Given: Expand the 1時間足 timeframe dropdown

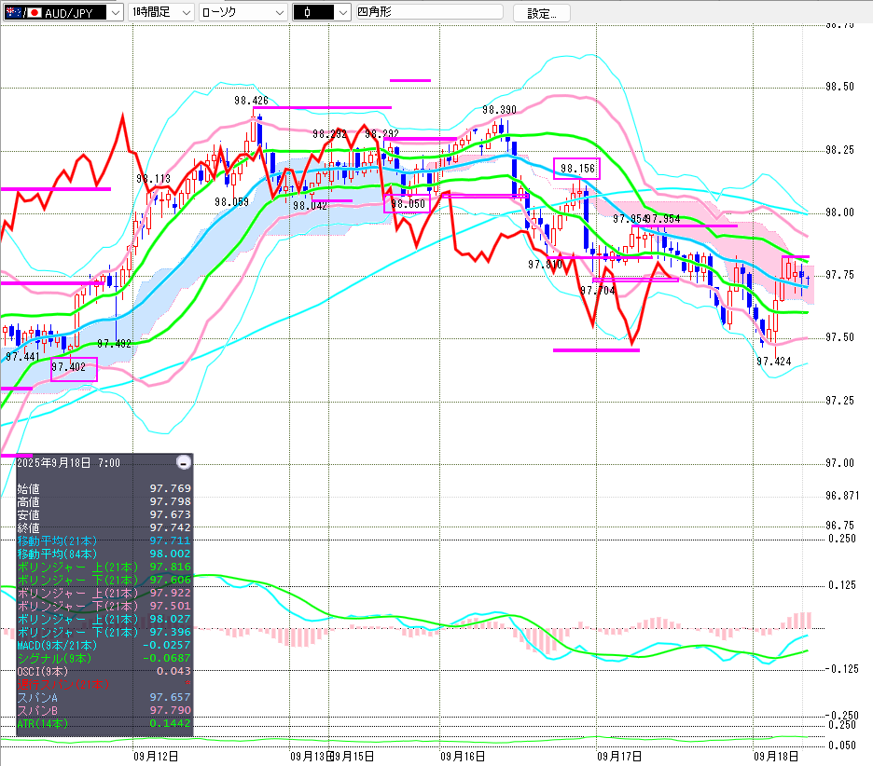Looking at the screenshot, I should point(185,13).
